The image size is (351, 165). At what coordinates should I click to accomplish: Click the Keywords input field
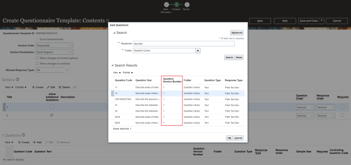click(184, 43)
